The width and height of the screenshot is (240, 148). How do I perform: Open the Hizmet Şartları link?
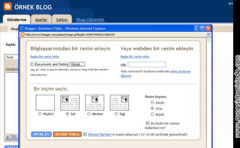point(100,134)
